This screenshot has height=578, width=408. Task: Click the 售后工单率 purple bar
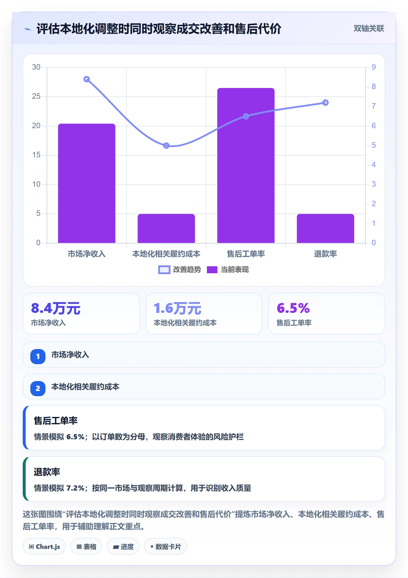point(246,165)
